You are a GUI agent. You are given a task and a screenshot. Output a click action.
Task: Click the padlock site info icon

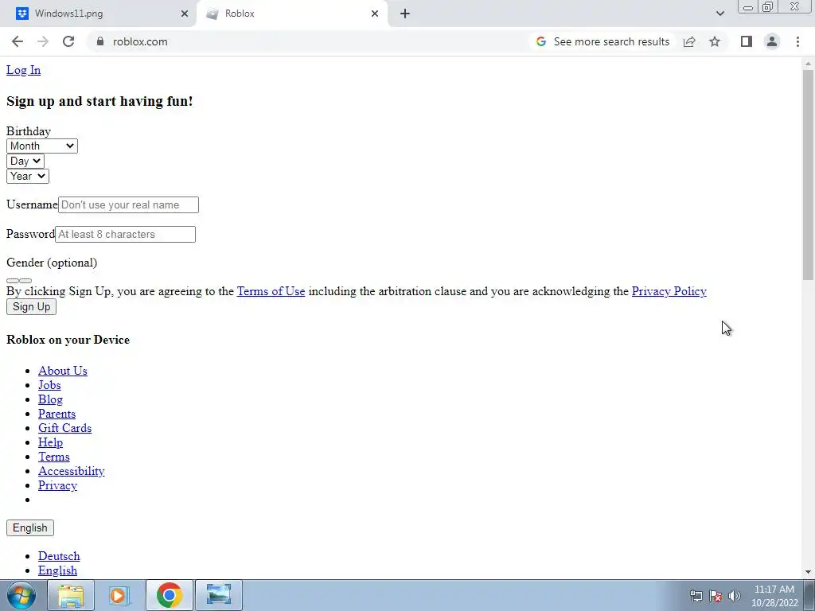click(100, 41)
